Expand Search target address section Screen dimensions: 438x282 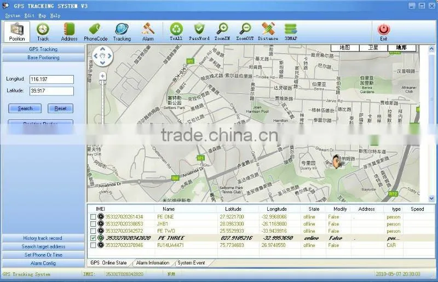pyautogui.click(x=43, y=246)
